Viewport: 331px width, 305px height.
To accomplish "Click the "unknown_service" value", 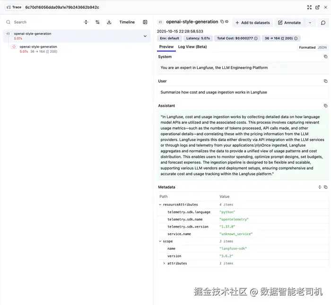I will click(x=236, y=234).
